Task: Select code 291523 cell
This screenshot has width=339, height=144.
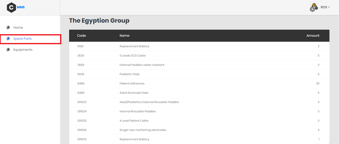Action: tap(82, 102)
